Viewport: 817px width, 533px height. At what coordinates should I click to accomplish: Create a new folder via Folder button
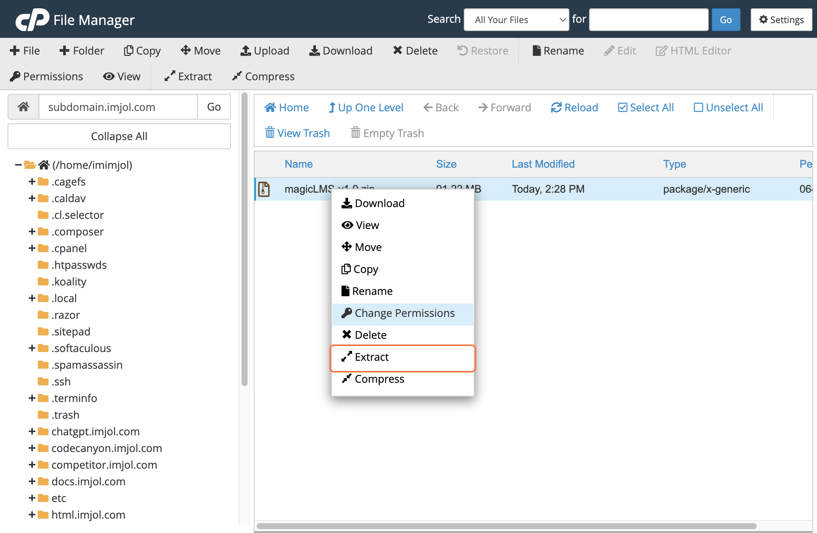click(82, 51)
